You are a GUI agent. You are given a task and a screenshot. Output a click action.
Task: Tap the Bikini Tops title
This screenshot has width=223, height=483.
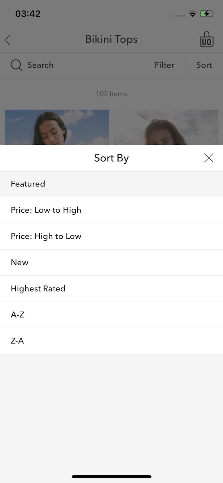pos(111,39)
